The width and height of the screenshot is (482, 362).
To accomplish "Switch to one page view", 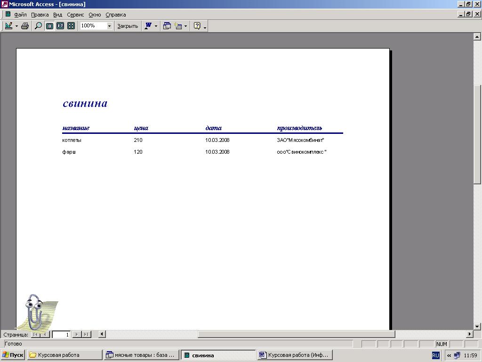I will [49, 26].
